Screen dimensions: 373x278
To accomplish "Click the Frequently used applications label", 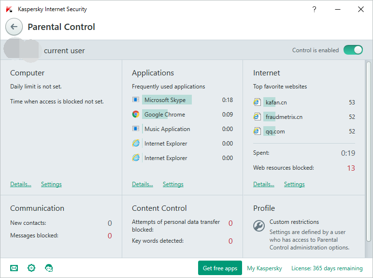I will (169, 87).
